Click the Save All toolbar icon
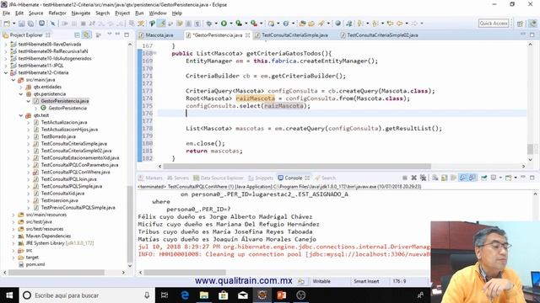Viewport: 540px width, 303px height. tap(30, 24)
